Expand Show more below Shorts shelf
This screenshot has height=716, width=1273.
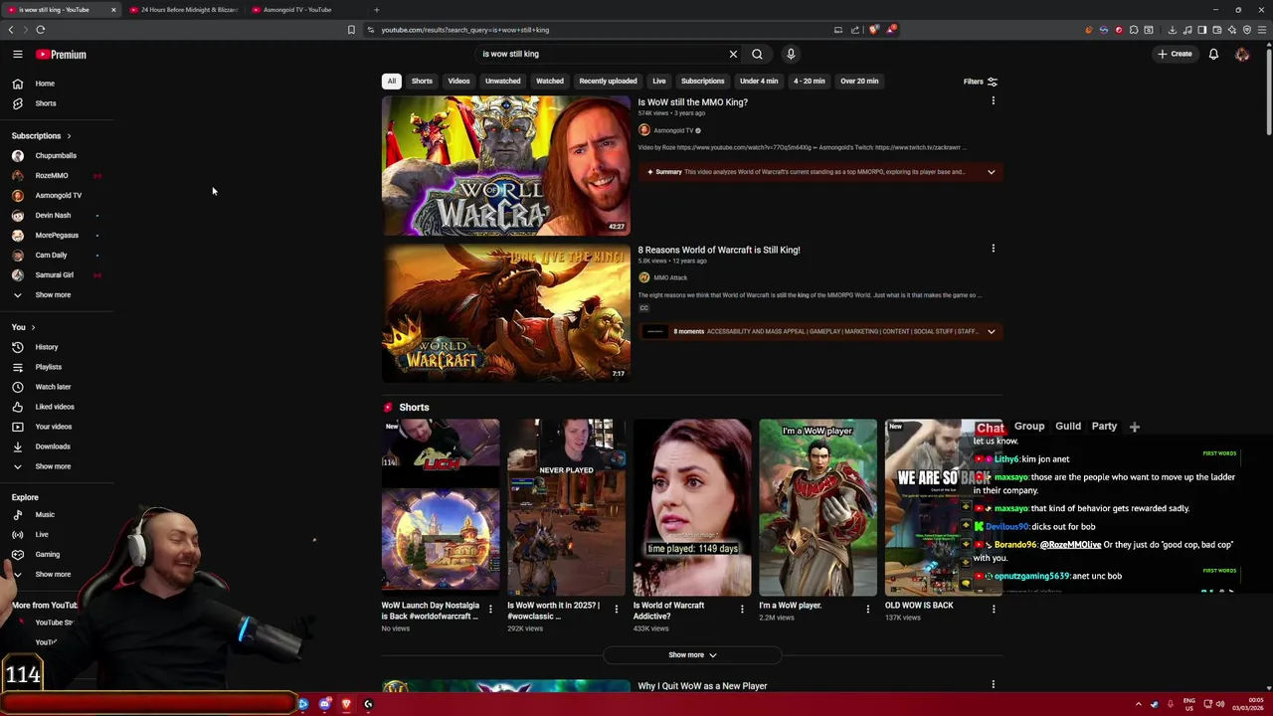coord(692,655)
